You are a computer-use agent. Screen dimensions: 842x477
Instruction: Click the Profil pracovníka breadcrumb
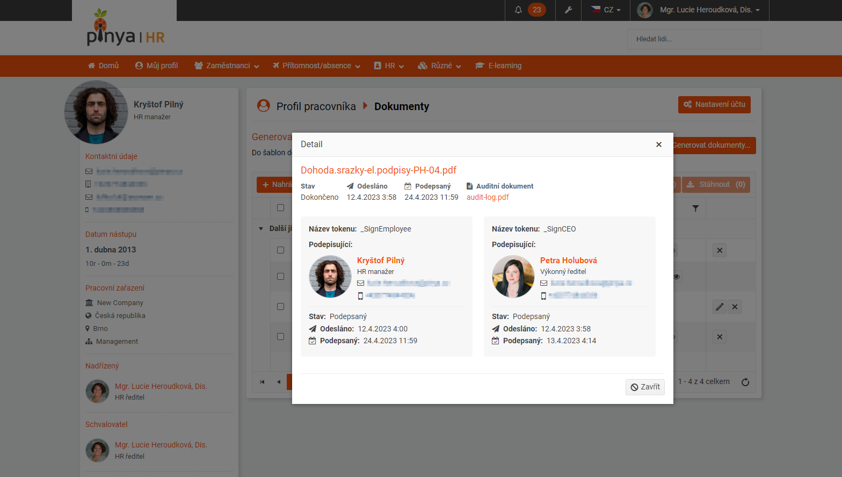316,106
